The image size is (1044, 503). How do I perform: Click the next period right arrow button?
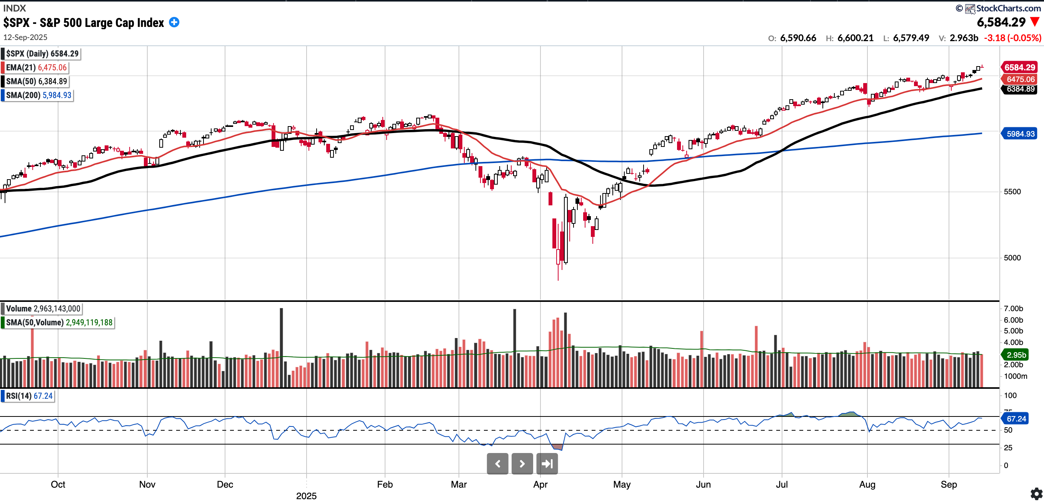click(x=522, y=463)
